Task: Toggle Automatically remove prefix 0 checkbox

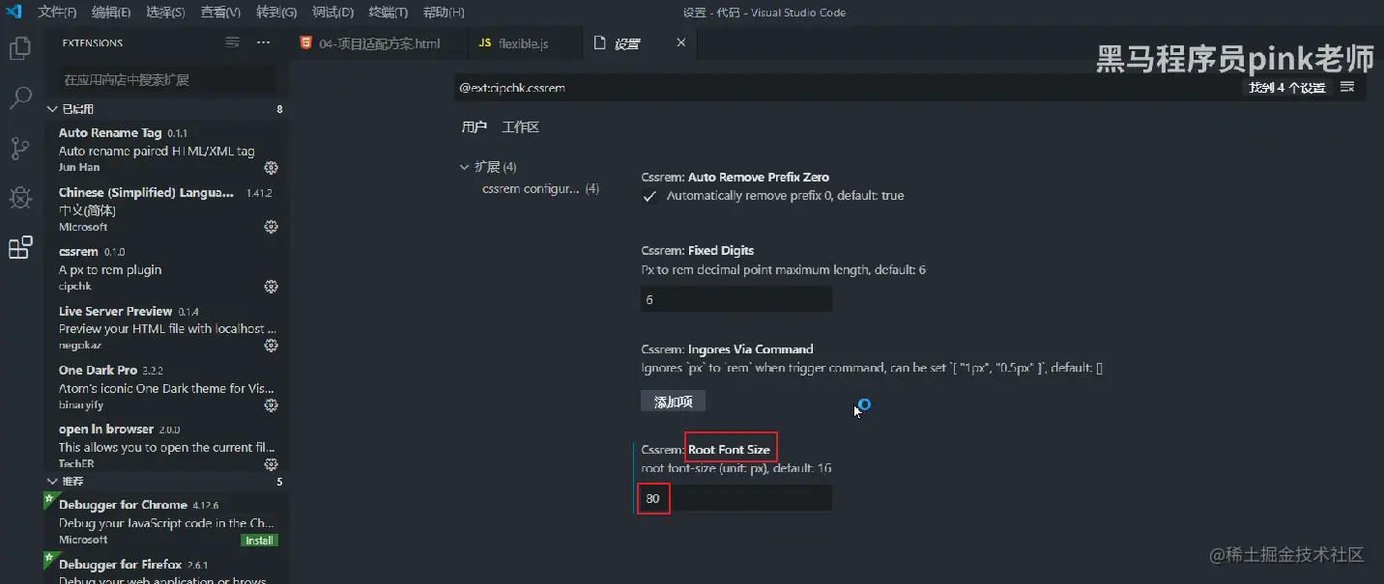Action: pos(649,196)
